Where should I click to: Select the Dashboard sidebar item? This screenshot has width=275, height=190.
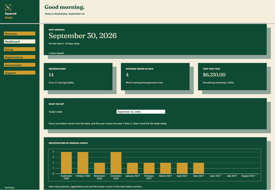[x=19, y=41]
